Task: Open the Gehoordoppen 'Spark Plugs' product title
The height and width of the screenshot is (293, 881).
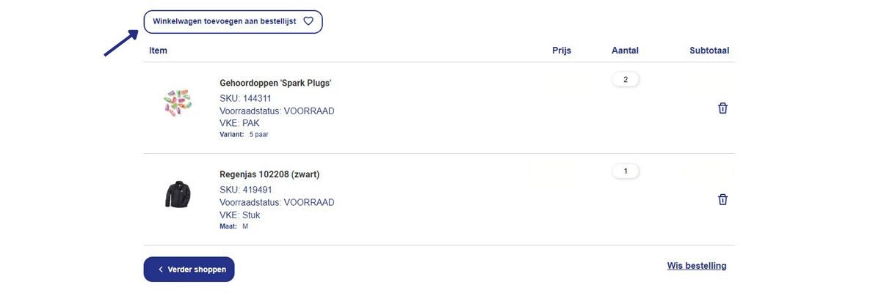Action: pos(275,84)
